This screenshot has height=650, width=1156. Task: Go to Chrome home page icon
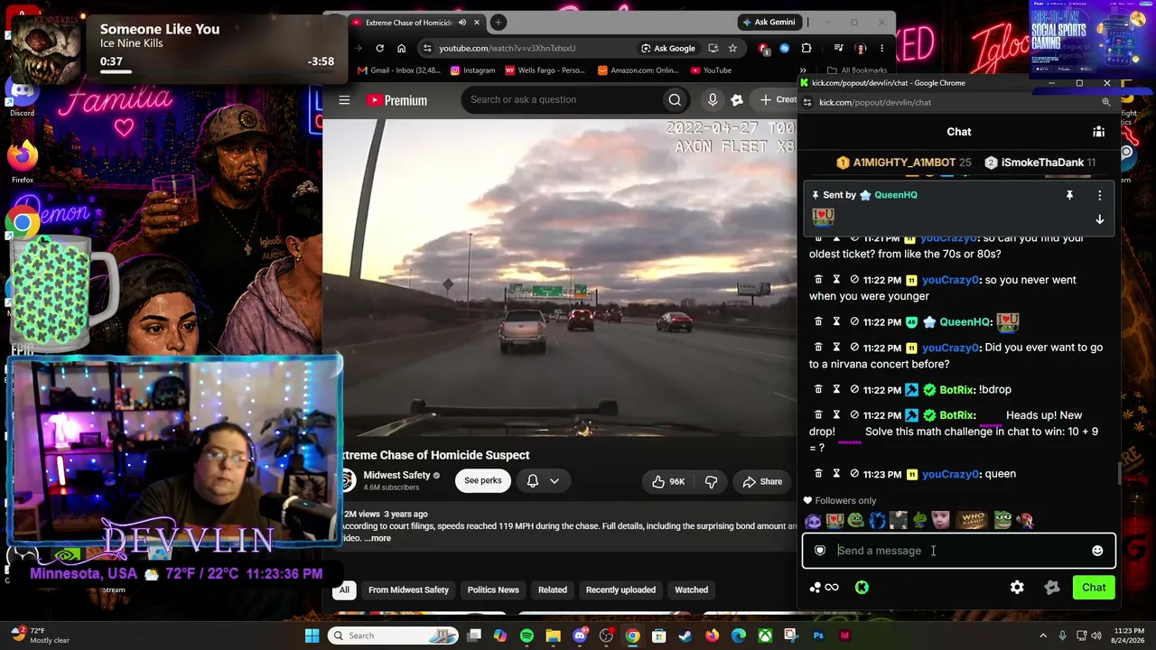click(401, 48)
